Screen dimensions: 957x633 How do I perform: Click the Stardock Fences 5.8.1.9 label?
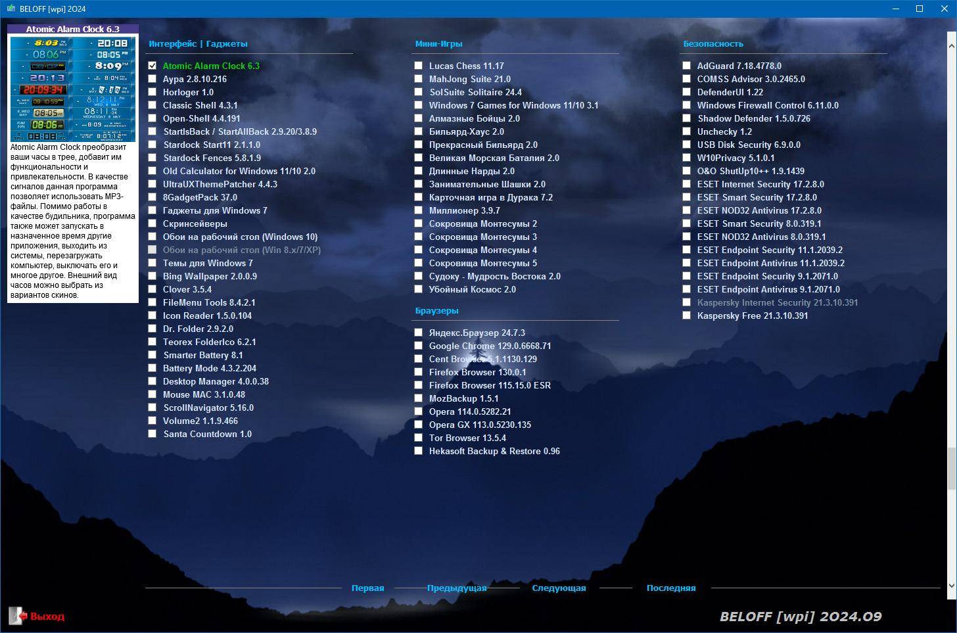[212, 158]
